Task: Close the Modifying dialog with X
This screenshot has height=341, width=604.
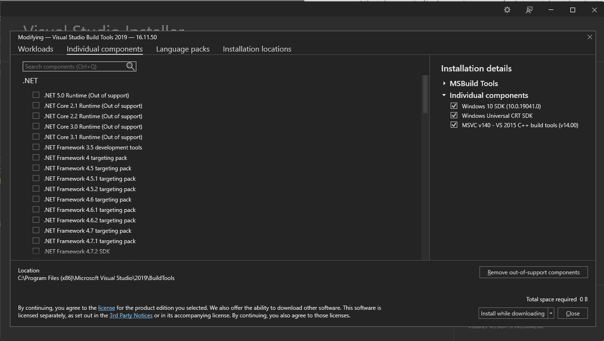Action: pos(589,37)
